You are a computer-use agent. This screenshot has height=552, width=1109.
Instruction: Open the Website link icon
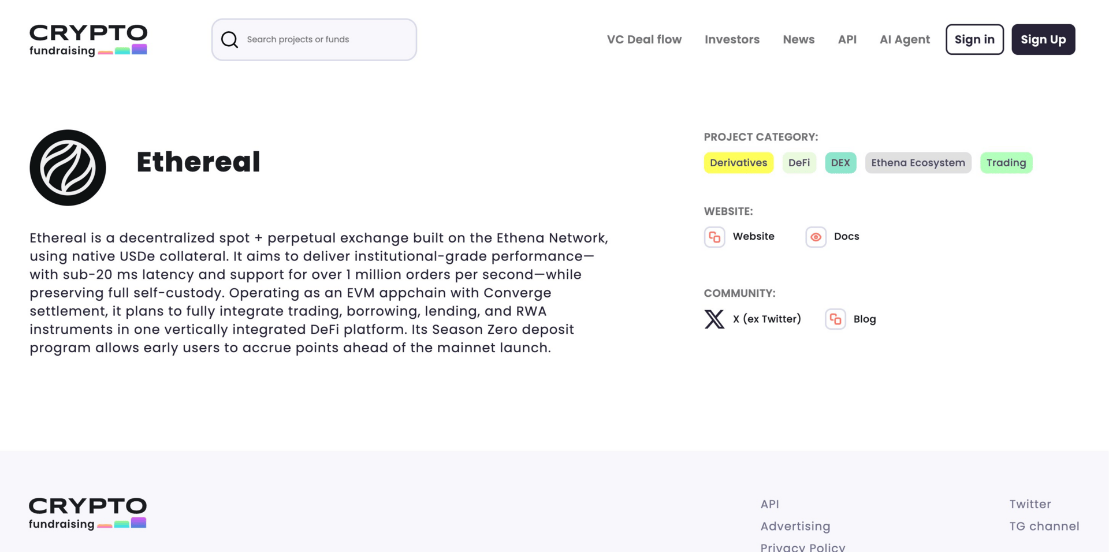coord(714,237)
